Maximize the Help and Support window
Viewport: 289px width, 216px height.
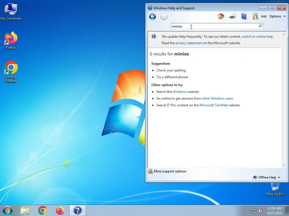272,8
